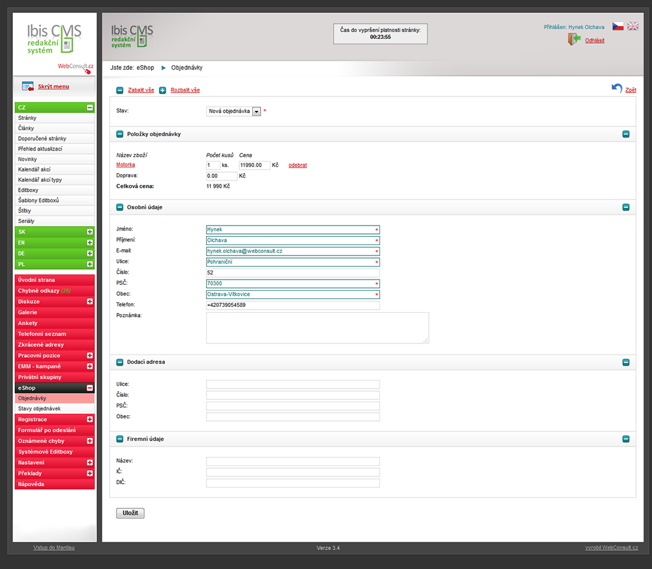Open the Stránky menu item
652x569 pixels.
(x=55, y=118)
